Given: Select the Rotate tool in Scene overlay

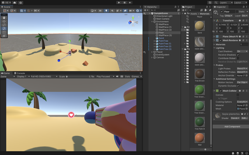Looking at the screenshot, I should [x=4, y=25].
